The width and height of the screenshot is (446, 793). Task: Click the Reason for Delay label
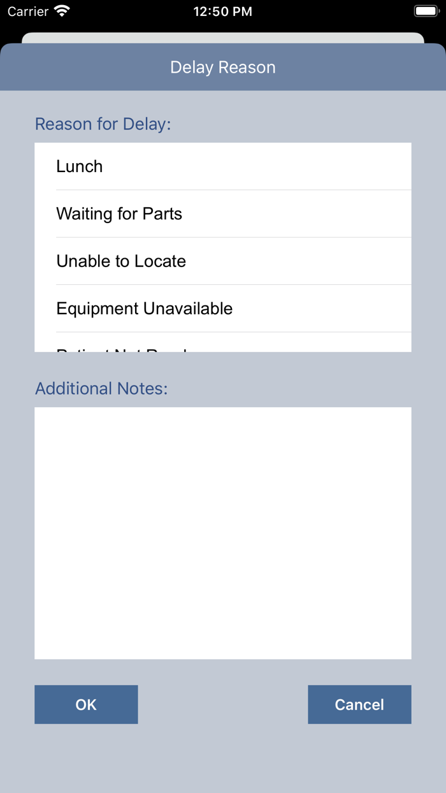pos(103,124)
